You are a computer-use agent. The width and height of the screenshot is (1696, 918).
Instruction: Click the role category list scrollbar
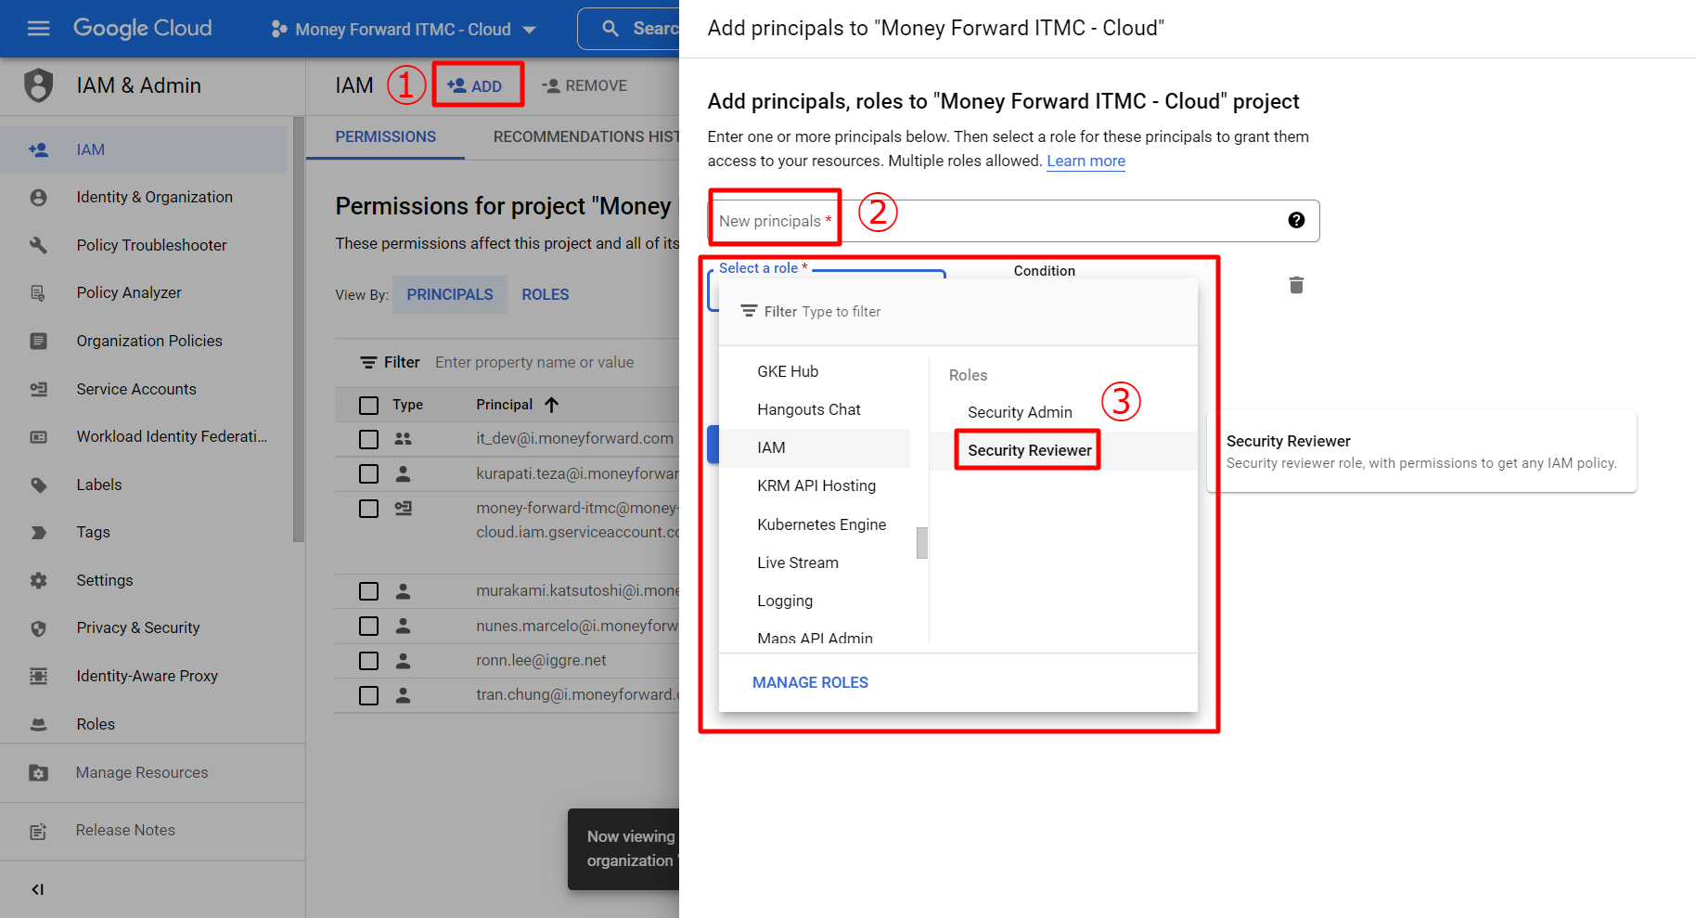pos(921,542)
